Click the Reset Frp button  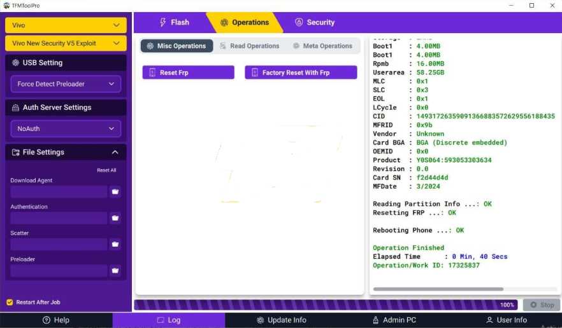(188, 73)
